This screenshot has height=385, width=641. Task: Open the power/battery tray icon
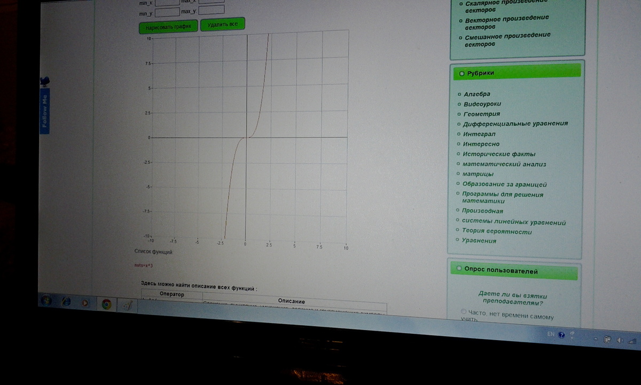(607, 339)
